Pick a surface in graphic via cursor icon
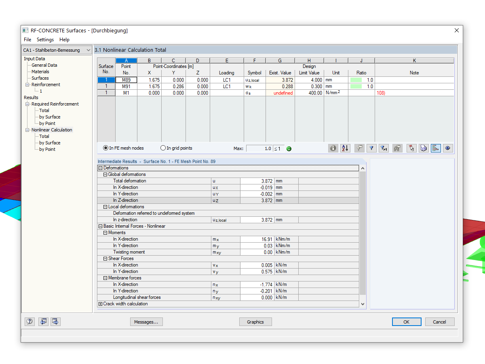 (x=411, y=148)
